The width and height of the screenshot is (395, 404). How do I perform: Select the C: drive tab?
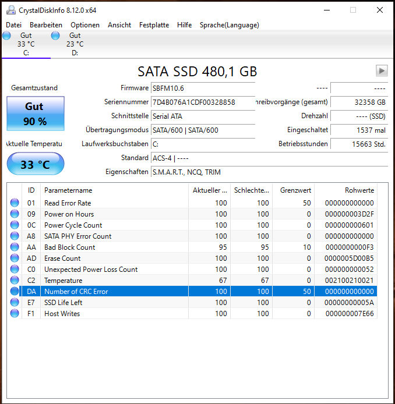(26, 44)
